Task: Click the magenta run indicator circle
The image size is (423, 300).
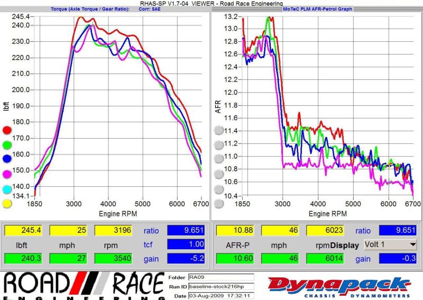Action: pyautogui.click(x=7, y=174)
